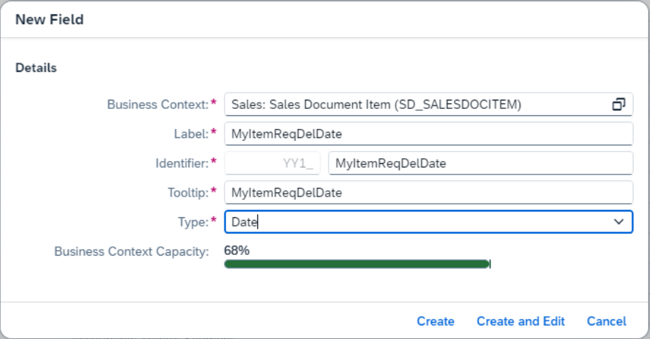Click into the Type combo box text
Viewport: 650px width, 339px height.
pyautogui.click(x=418, y=221)
